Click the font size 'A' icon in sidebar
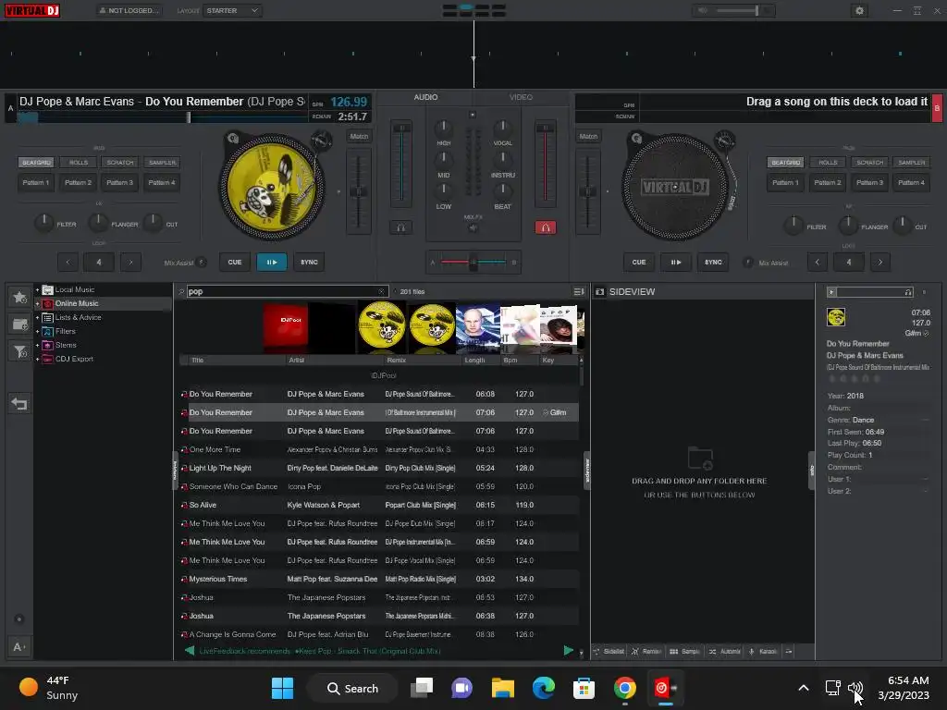The height and width of the screenshot is (710, 947). 18,647
